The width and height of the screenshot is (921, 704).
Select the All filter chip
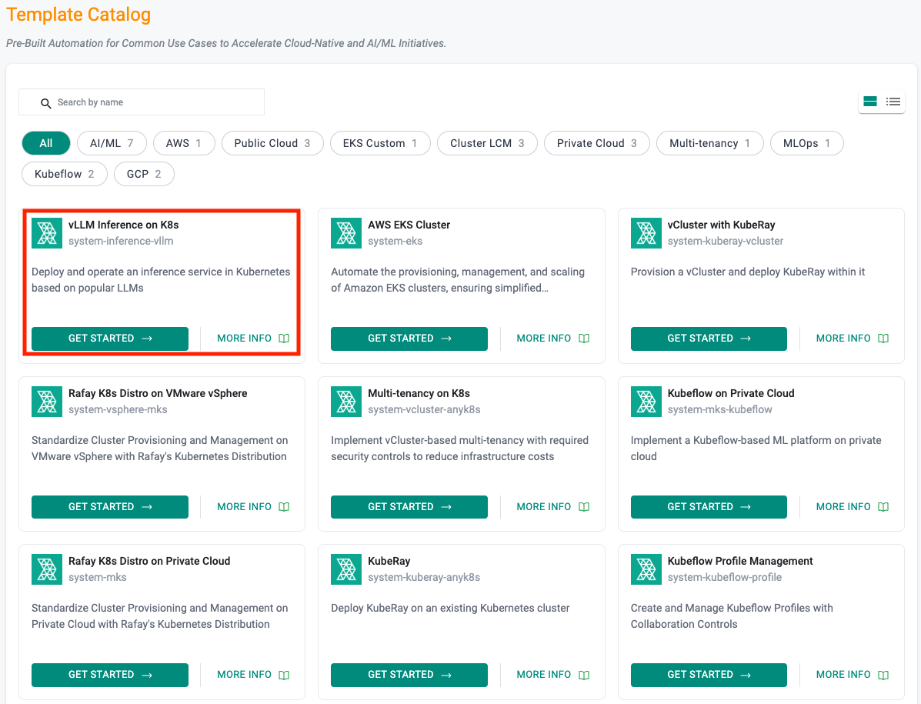tap(46, 143)
